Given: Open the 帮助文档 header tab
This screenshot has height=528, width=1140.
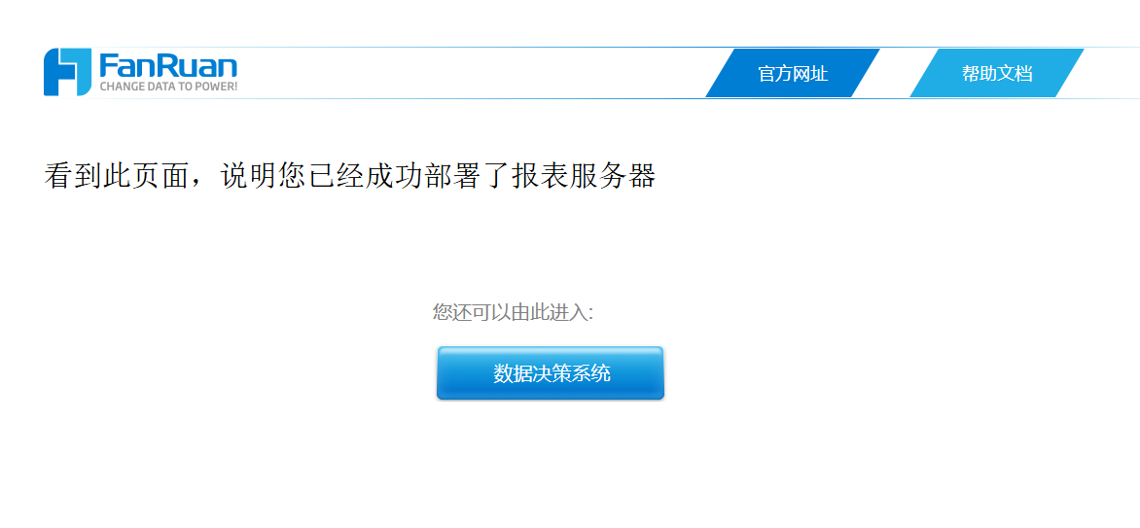Looking at the screenshot, I should pyautogui.click(x=997, y=74).
